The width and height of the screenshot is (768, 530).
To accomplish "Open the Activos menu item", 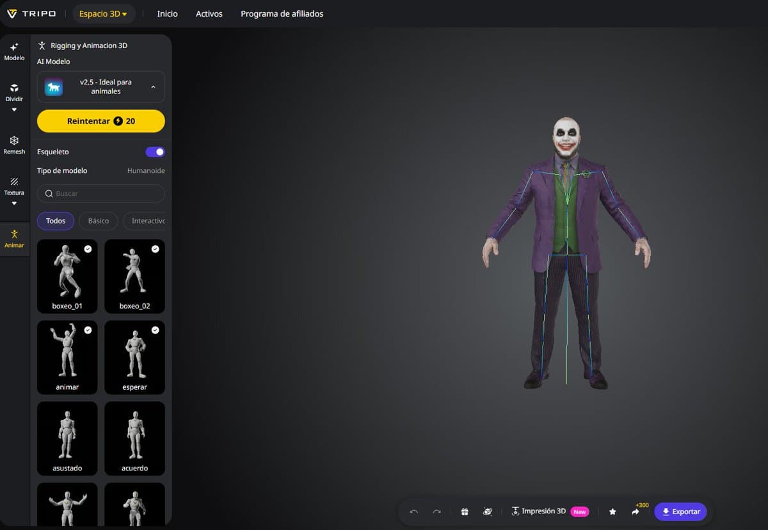I will pos(209,13).
